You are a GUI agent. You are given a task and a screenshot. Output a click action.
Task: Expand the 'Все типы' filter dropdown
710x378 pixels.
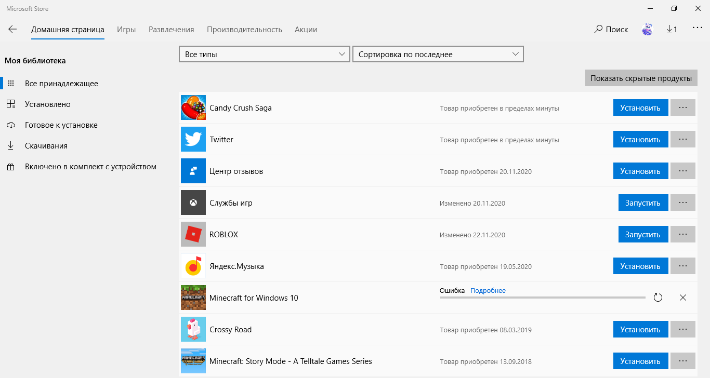click(264, 55)
